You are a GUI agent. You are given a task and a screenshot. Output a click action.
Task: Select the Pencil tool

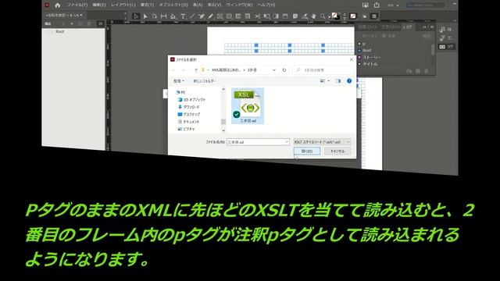pos(211,16)
